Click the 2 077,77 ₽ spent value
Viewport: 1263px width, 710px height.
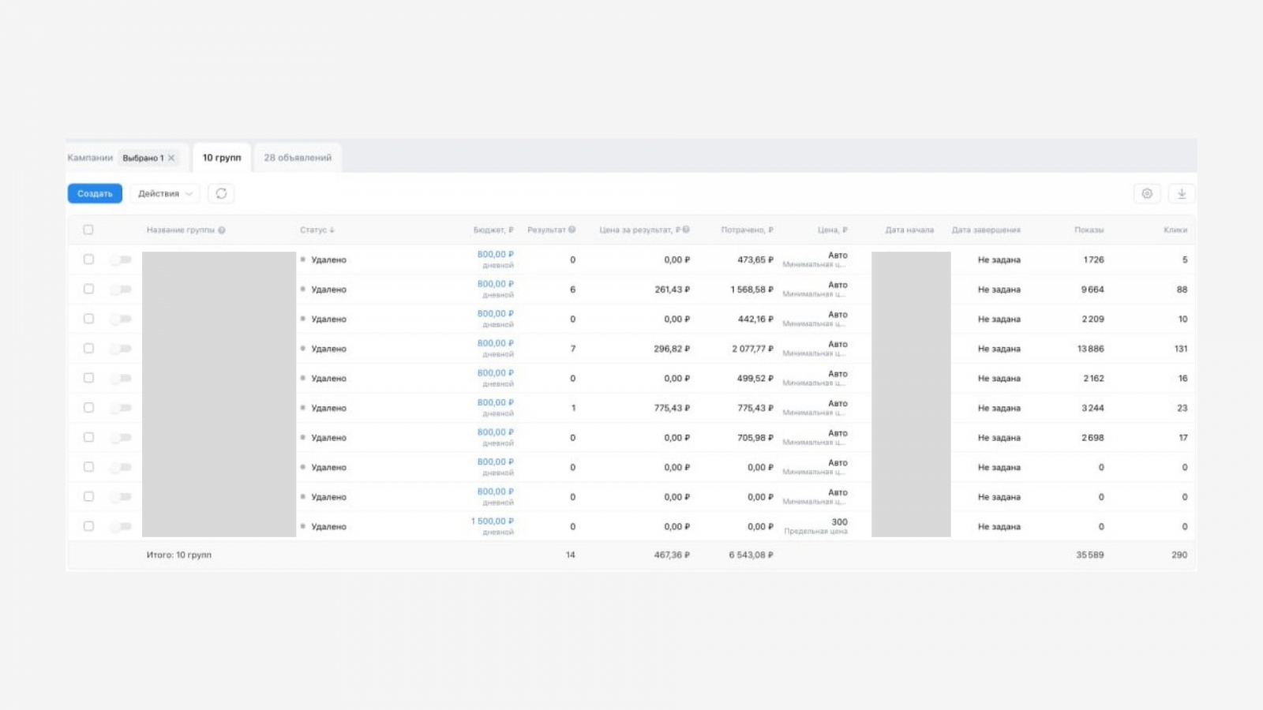tap(752, 349)
